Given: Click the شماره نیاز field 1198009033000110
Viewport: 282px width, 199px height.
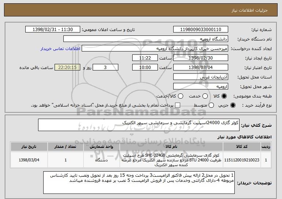Looking at the screenshot, I should pos(201,30).
